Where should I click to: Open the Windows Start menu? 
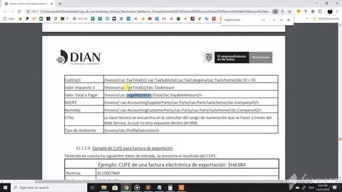click(5, 187)
